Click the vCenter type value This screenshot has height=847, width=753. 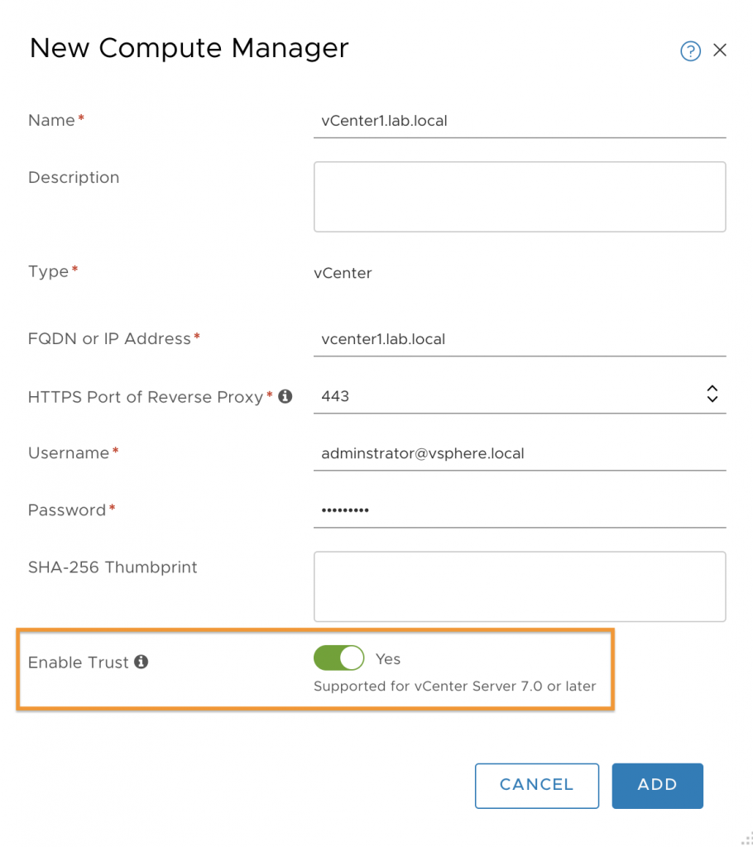coord(343,273)
